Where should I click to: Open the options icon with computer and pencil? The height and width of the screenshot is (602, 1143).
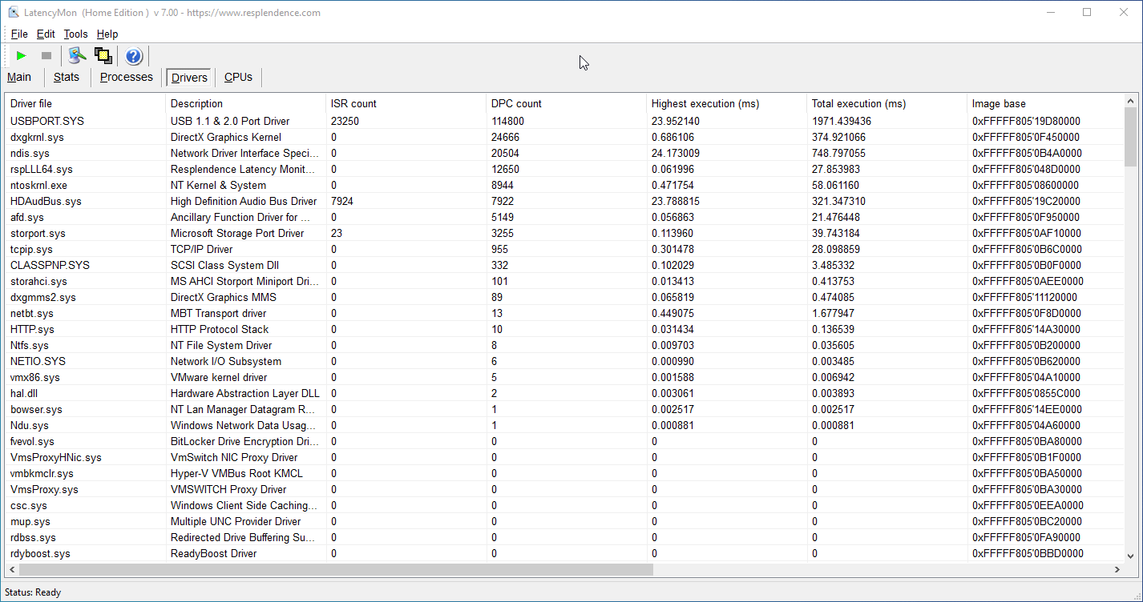pyautogui.click(x=77, y=56)
